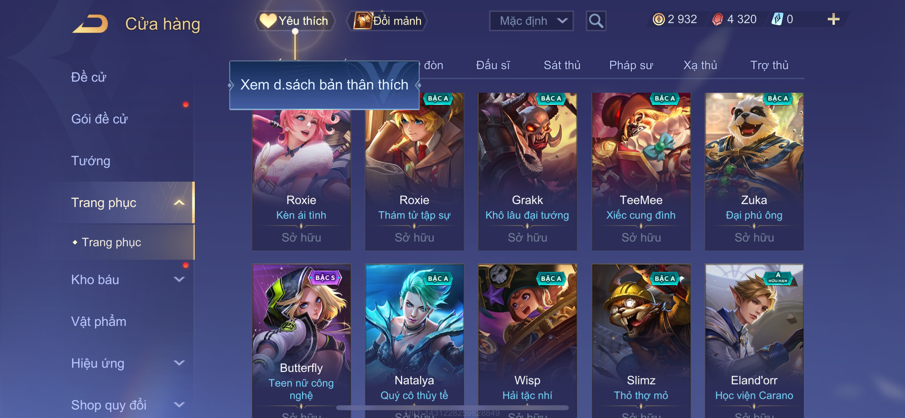This screenshot has height=418, width=905.
Task: Click the blue voucher currency icon
Action: [777, 19]
